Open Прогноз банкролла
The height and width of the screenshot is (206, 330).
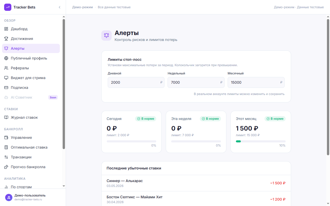[31, 167]
